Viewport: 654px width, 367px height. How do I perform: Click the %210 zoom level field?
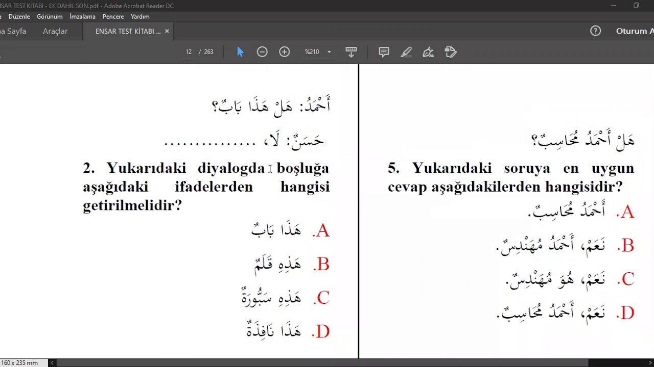pos(312,52)
